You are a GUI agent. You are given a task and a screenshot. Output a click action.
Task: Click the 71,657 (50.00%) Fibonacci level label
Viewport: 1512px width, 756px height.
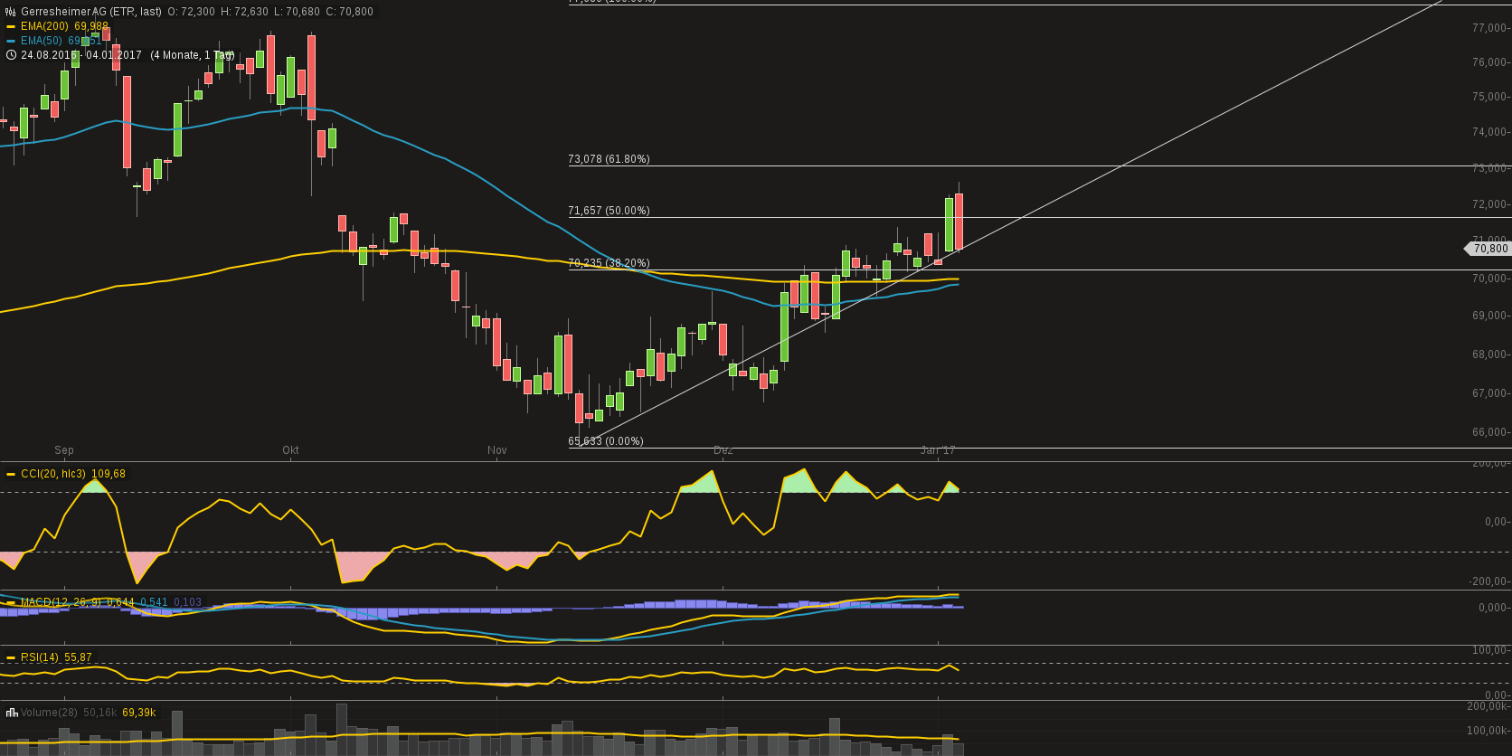tap(609, 211)
